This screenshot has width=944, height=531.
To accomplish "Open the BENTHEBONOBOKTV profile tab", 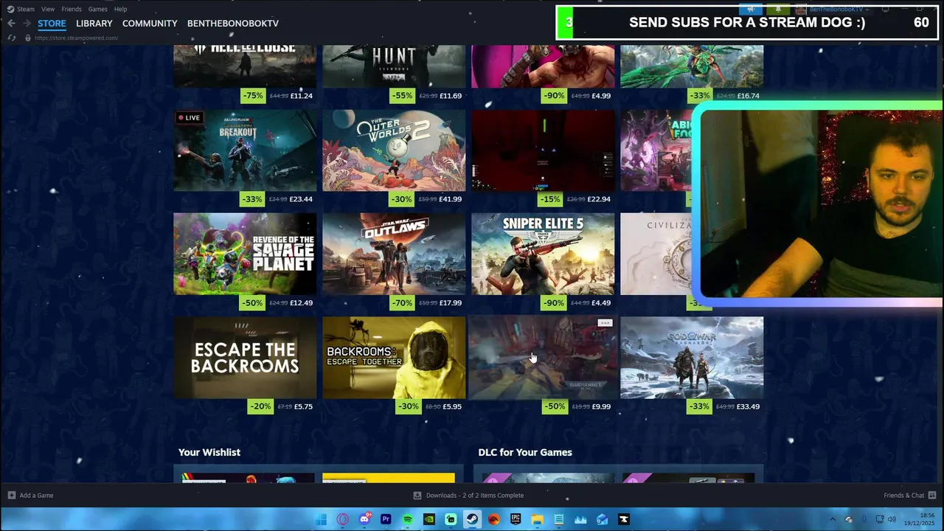I will click(233, 23).
